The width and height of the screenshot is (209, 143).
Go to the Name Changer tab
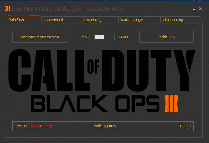coord(139,20)
